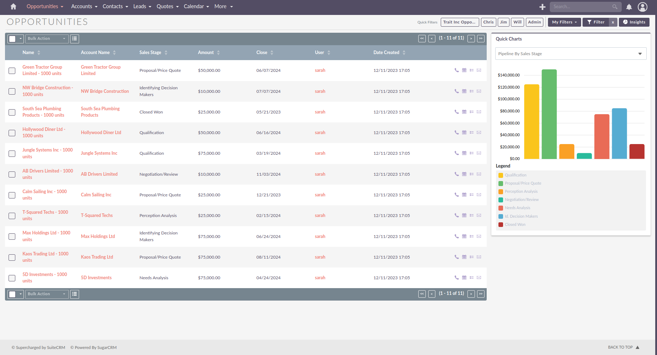
Task: Select the Kaos Trading Ltd row checkbox
Action: 12,257
